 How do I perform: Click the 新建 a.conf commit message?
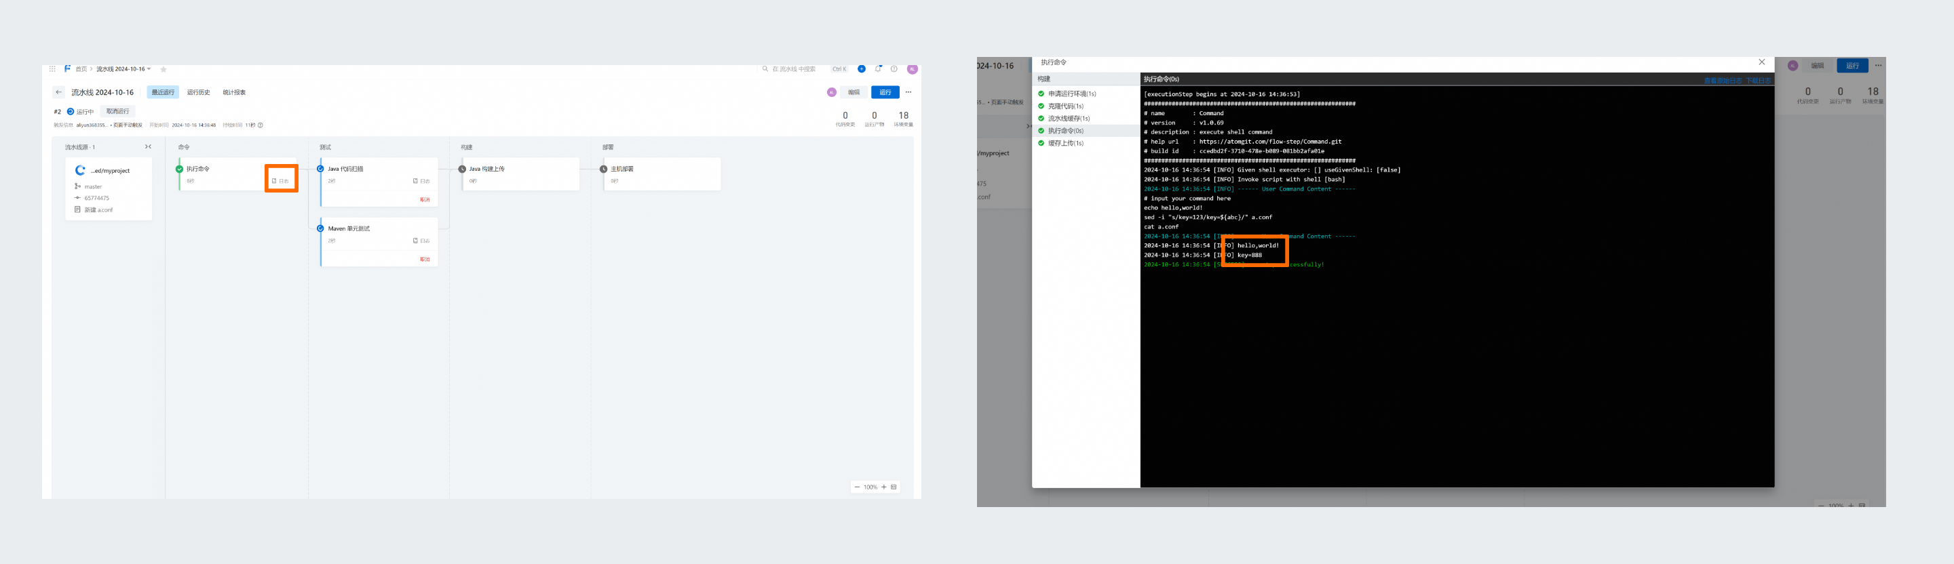98,210
